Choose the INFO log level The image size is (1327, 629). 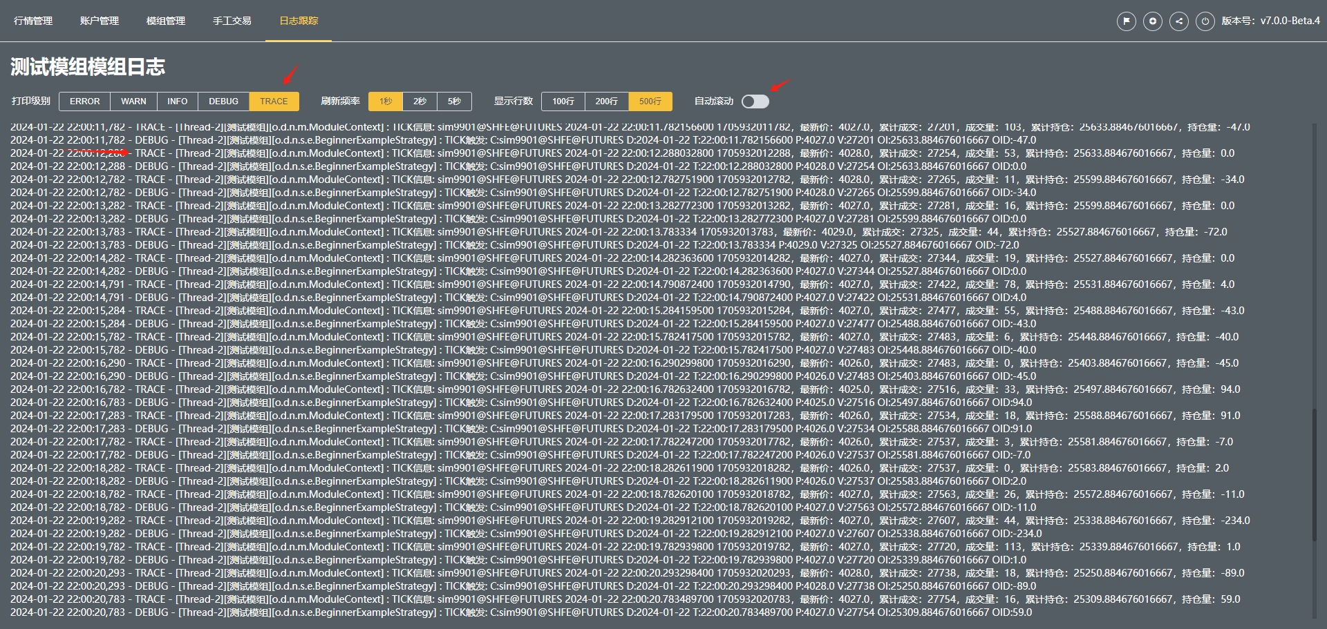click(178, 101)
